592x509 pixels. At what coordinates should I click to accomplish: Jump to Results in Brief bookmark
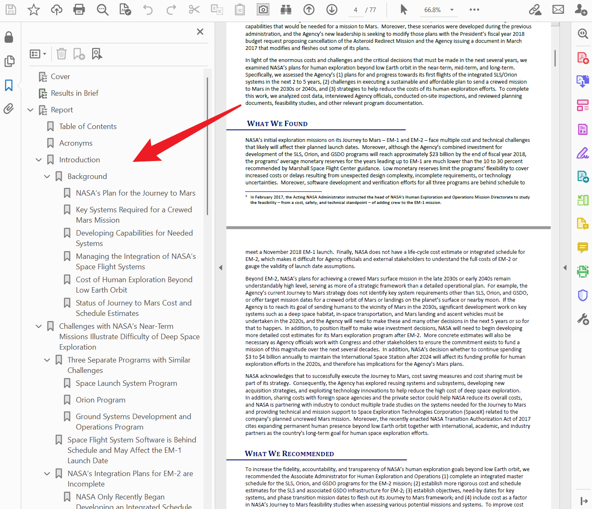point(75,93)
